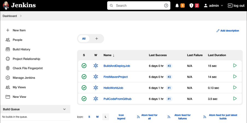The image size is (247, 123).
Task: Expand the Dashboard breadcrumb chevron
Action: coord(21,16)
